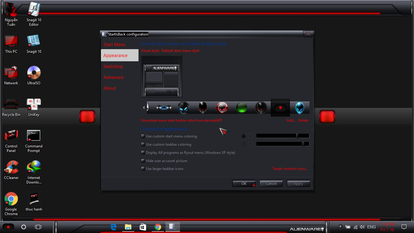Select the blue winged start orb
This screenshot has width=414, height=233.
point(164,108)
